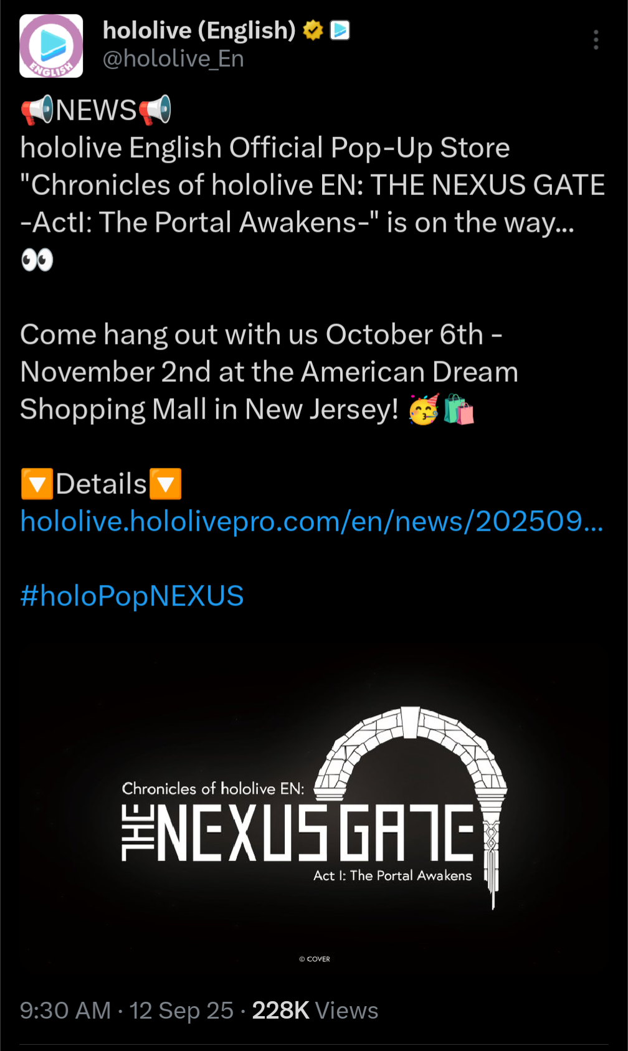628x1051 pixels.
Task: Click the 9:30 AM timestamp
Action: click(x=65, y=1011)
